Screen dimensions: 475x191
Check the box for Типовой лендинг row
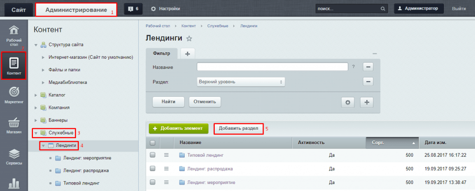[153, 155]
